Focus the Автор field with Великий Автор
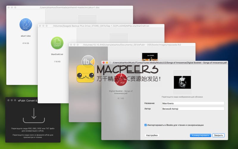 pos(192,109)
